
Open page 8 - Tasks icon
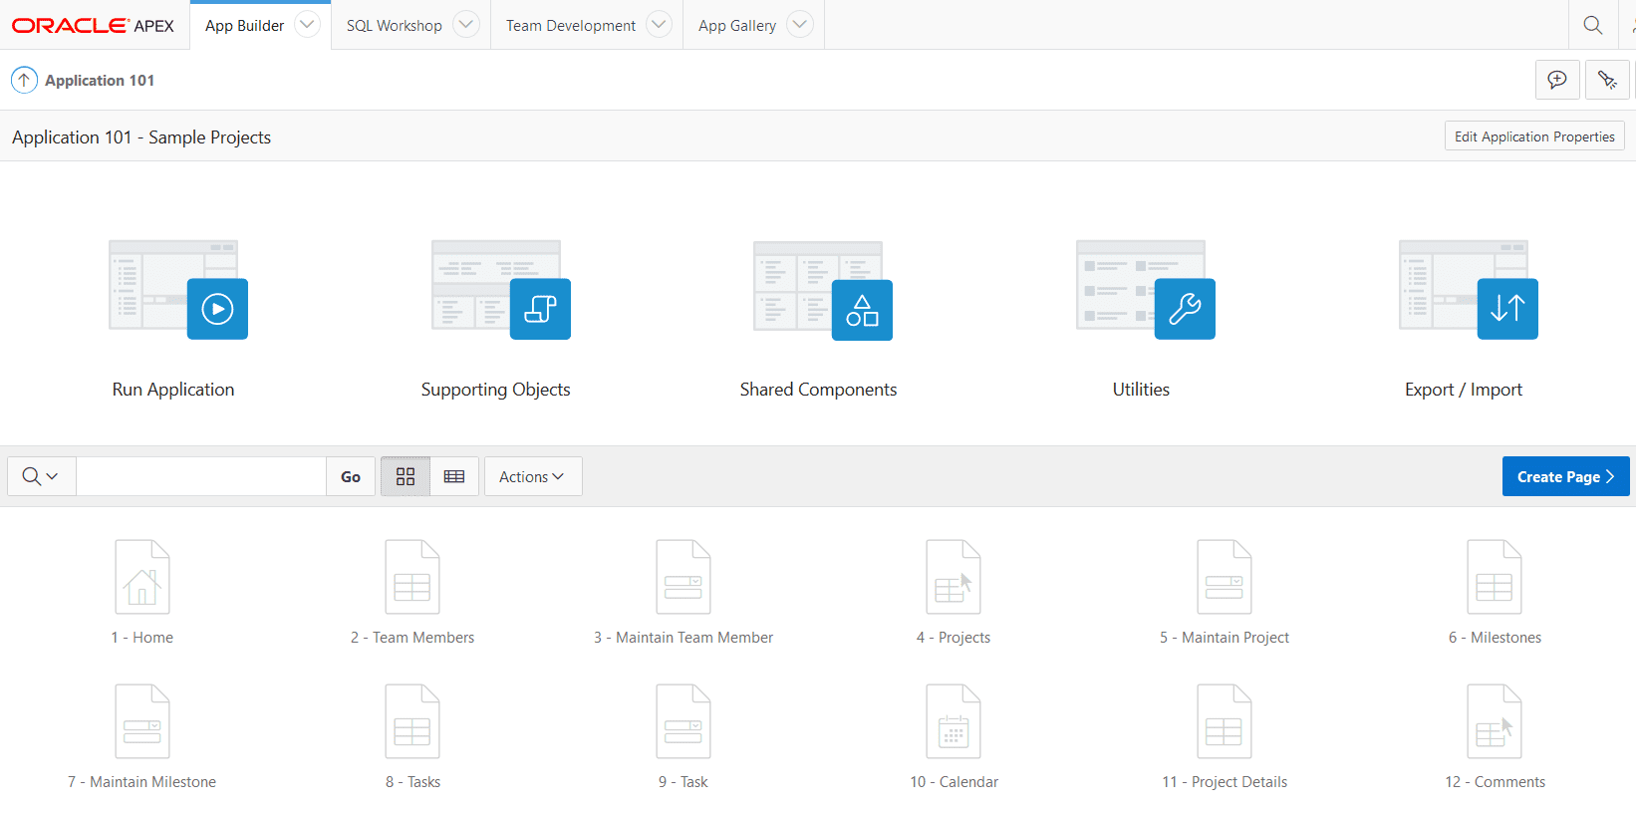412,721
